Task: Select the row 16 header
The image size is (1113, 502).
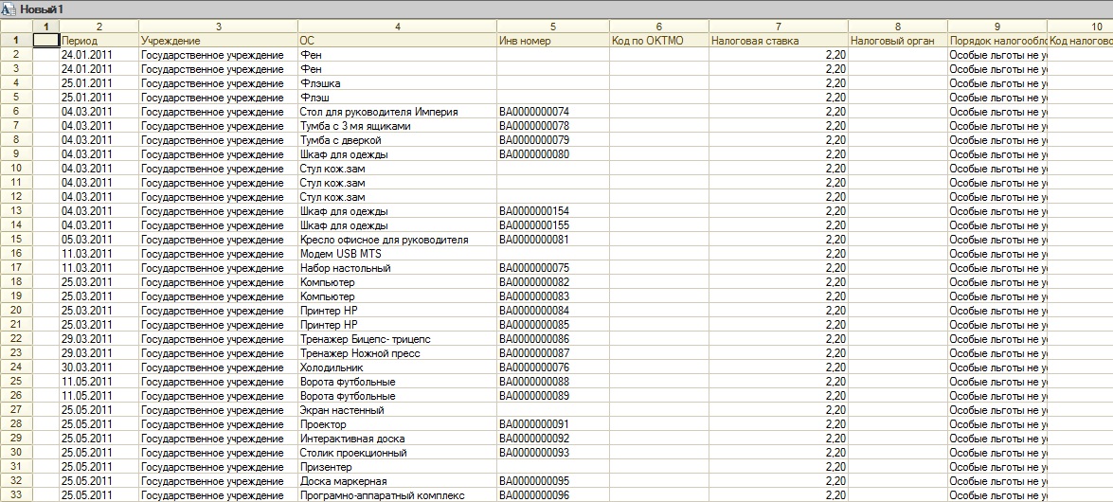Action: (x=16, y=254)
